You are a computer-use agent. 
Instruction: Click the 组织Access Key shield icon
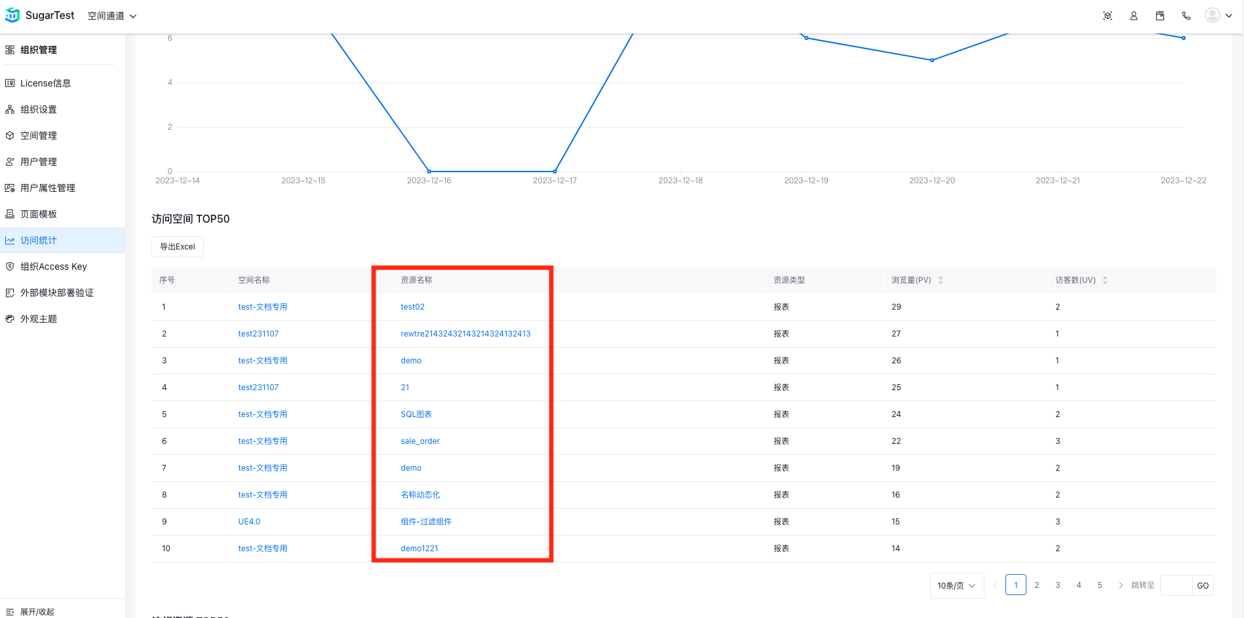pos(10,266)
